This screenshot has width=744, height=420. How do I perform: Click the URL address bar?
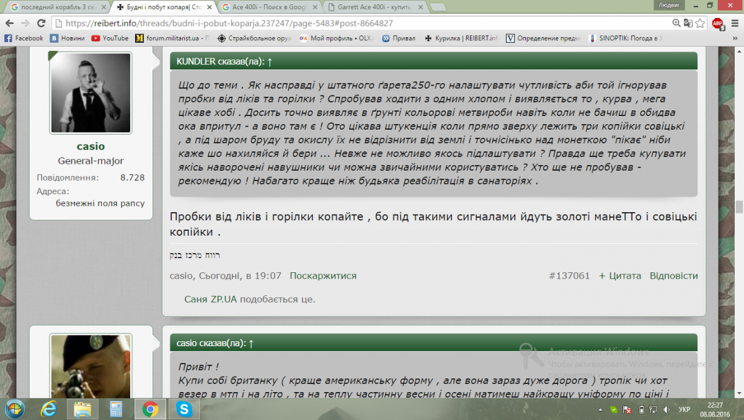[x=360, y=24]
